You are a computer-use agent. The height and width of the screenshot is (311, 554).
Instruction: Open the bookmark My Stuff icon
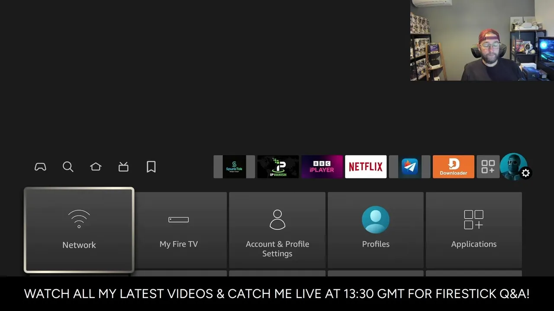151,167
